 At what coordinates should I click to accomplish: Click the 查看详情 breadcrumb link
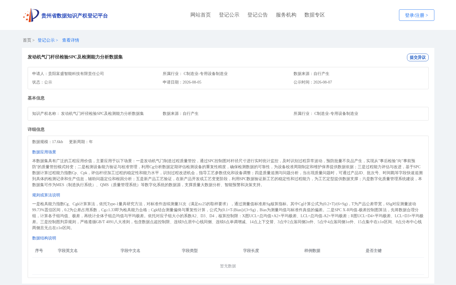pos(71,40)
